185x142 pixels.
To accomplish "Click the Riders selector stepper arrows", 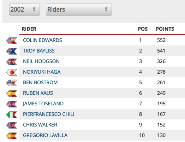I will click(106, 9).
